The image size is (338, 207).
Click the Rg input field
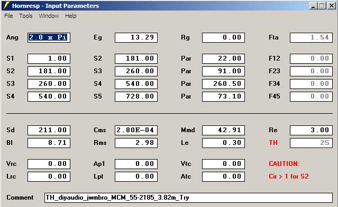224,37
